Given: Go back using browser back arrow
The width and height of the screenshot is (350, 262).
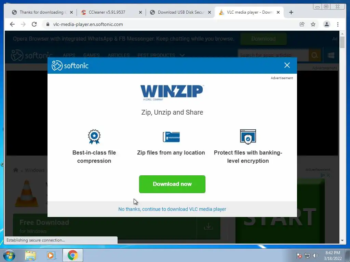Looking at the screenshot, I should click(x=12, y=24).
